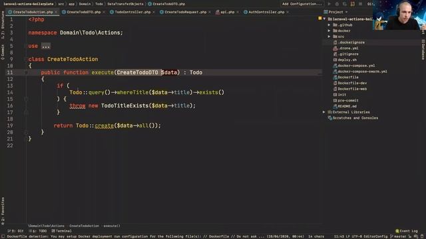Open the Commit side panel
This screenshot has width=426, height=239.
pos(3,52)
